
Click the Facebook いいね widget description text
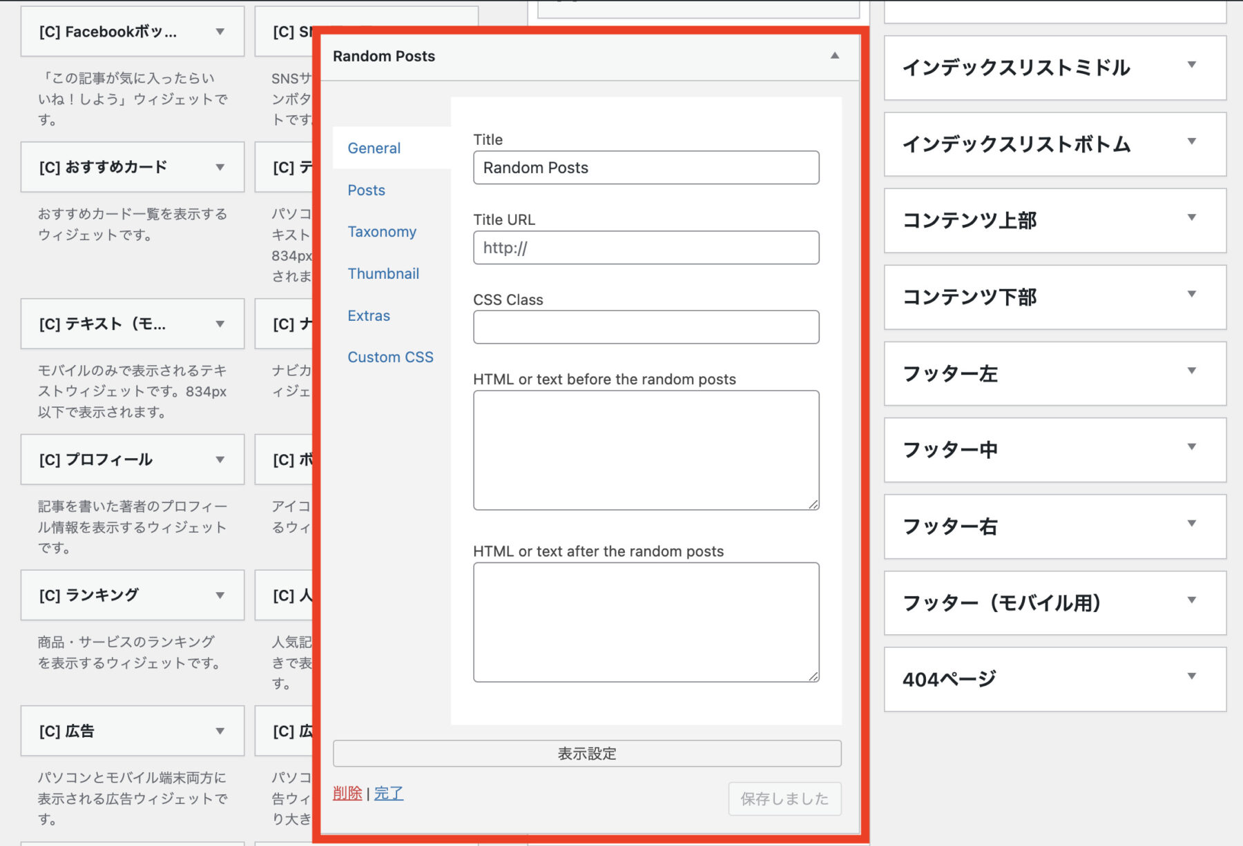click(132, 99)
